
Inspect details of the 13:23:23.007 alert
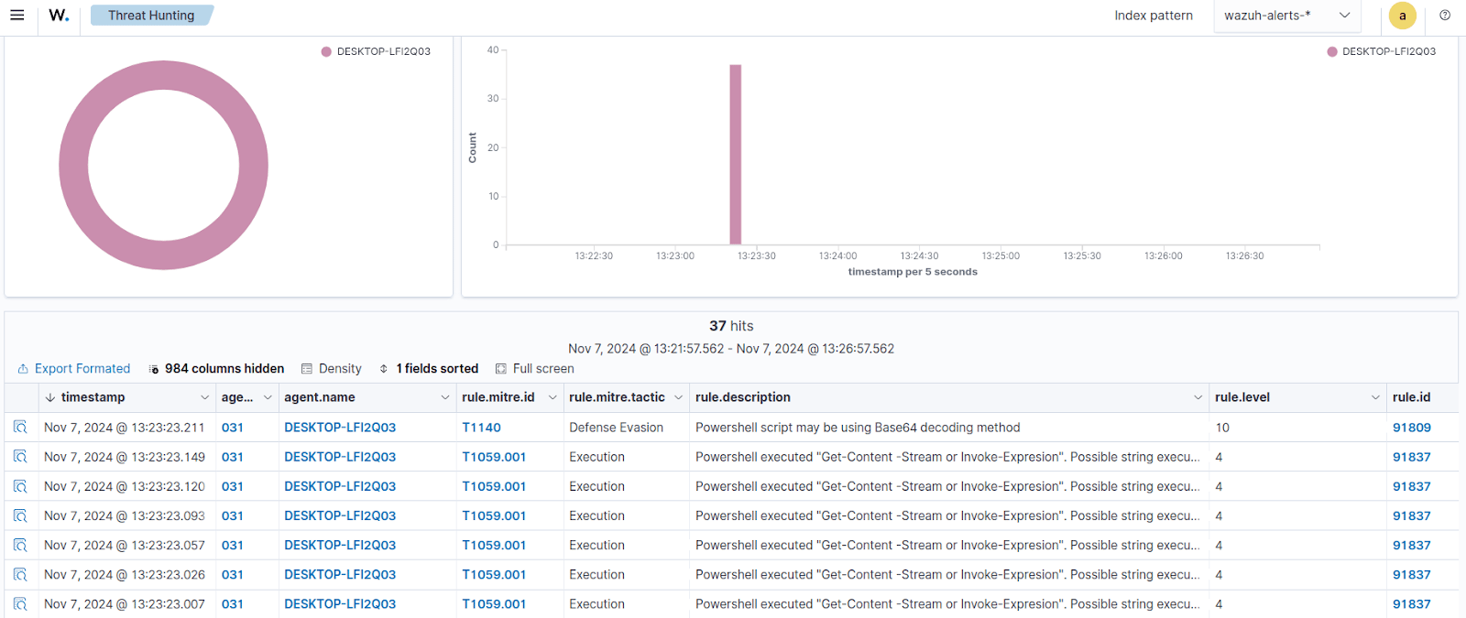pos(20,604)
